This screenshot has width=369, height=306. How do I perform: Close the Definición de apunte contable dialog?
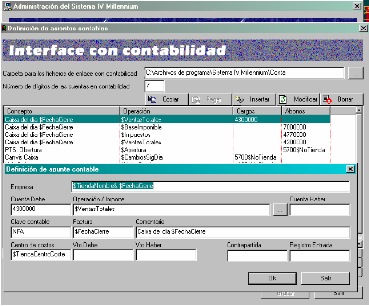[x=350, y=169]
